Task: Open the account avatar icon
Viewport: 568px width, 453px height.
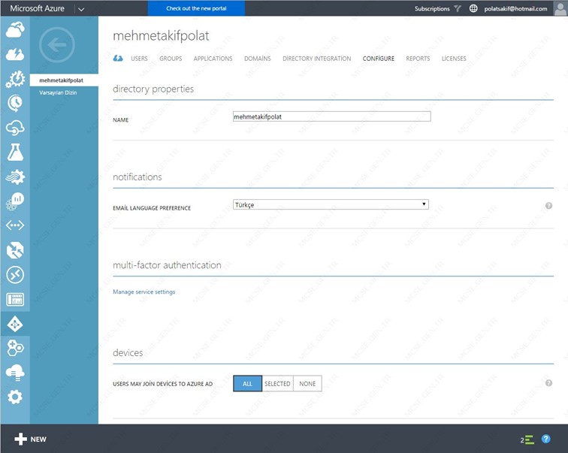Action: [x=560, y=8]
